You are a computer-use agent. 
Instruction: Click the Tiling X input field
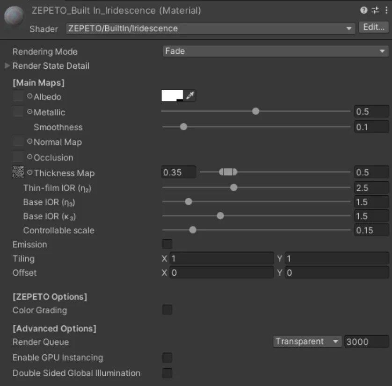point(222,258)
